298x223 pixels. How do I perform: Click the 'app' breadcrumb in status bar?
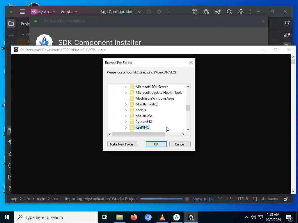coord(14,199)
